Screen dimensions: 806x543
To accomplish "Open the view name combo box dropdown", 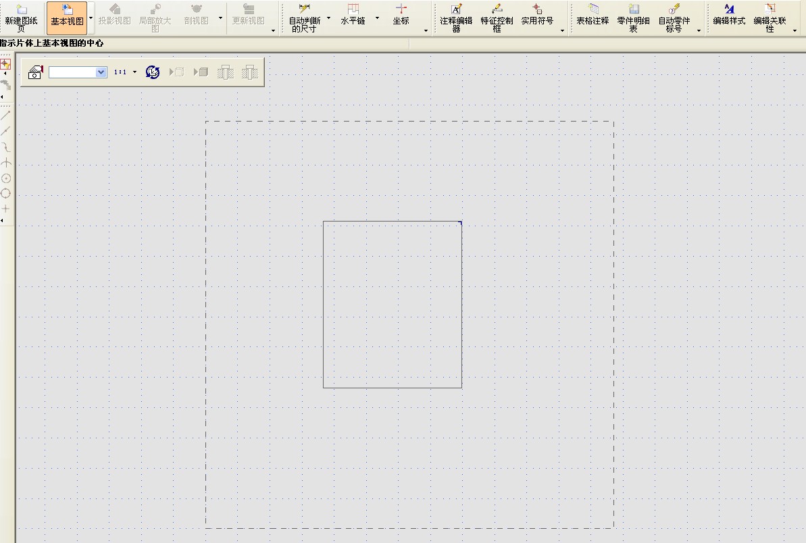I will 101,72.
